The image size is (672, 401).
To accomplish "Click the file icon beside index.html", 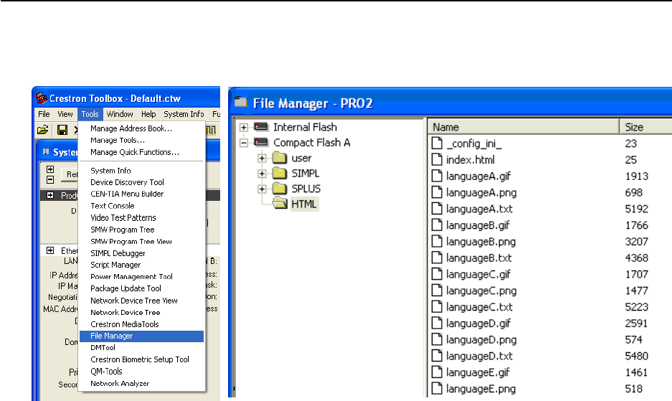I will (x=437, y=159).
